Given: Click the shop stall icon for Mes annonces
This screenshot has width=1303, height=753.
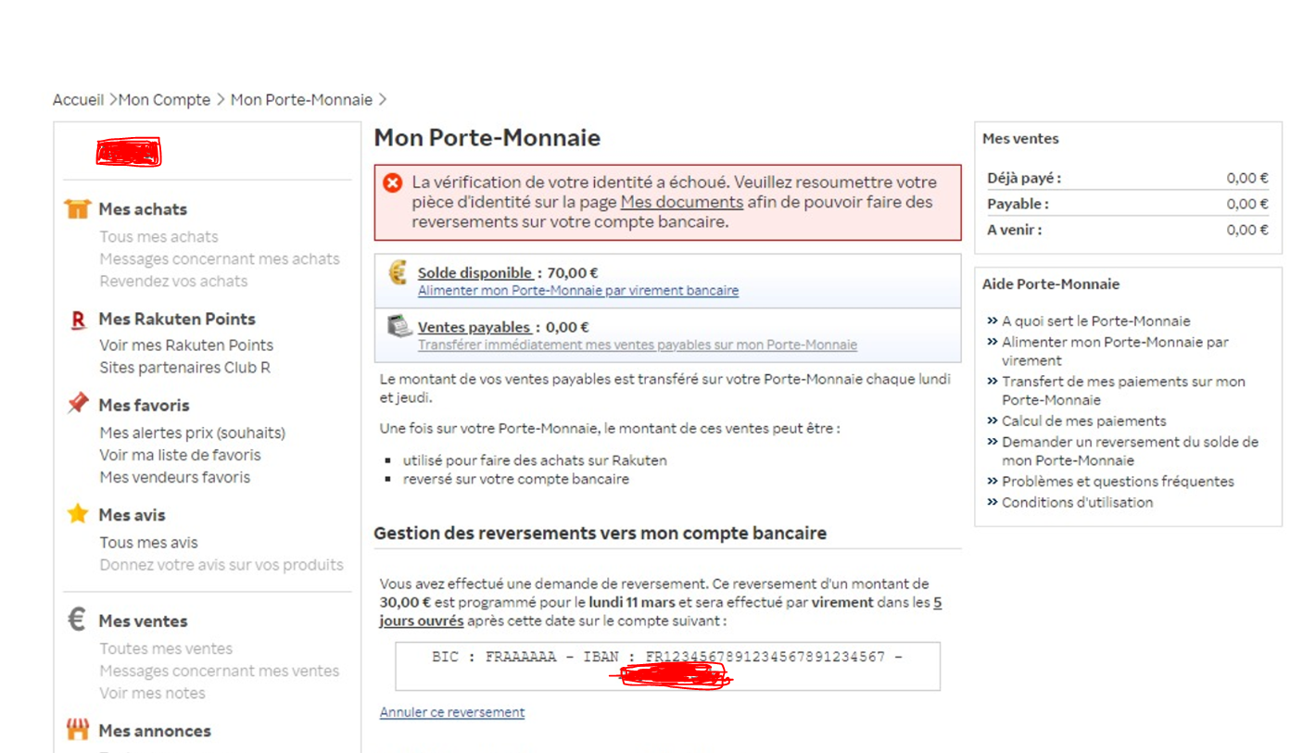Looking at the screenshot, I should tap(78, 730).
